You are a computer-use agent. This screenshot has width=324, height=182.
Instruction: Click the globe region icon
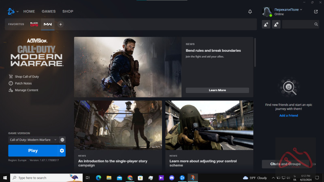pyautogui.click(x=62, y=140)
